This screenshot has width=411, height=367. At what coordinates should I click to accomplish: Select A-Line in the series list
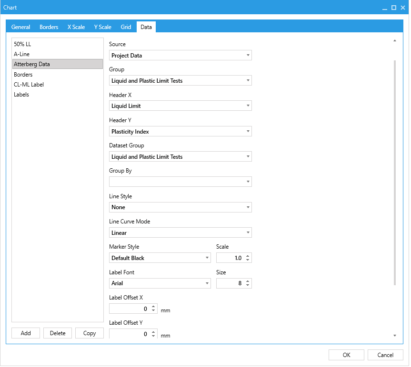pos(22,54)
